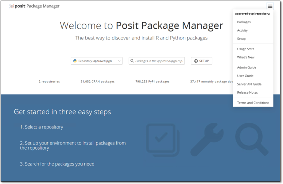Click the subtitle about R and Python packages

tap(141, 38)
